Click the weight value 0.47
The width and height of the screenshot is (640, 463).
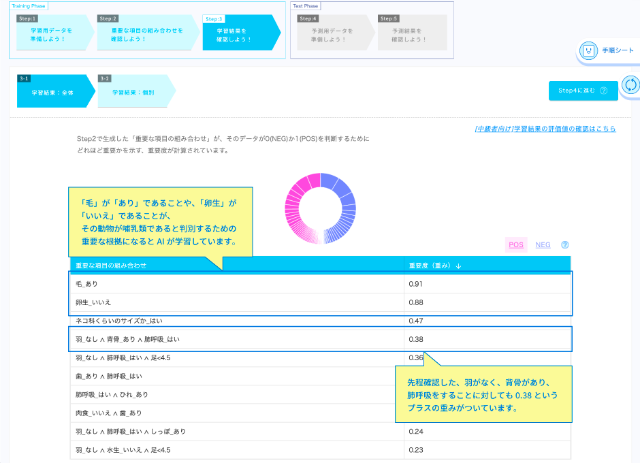pos(416,321)
